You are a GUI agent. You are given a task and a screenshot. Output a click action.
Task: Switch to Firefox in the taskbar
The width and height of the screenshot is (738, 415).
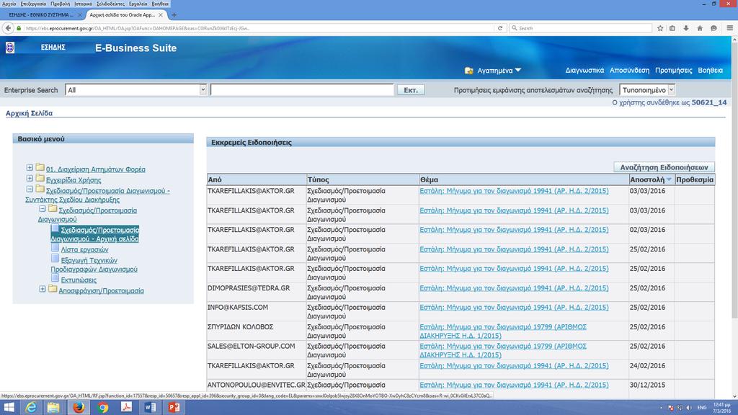click(79, 408)
